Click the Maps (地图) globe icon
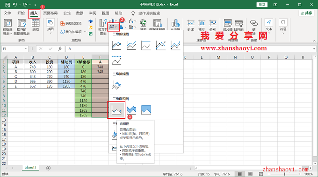318x177 pixels. click(143, 24)
